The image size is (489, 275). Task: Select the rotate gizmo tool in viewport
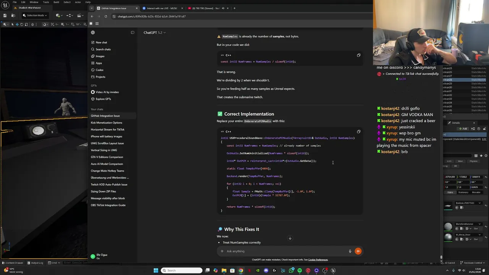pos(21,24)
